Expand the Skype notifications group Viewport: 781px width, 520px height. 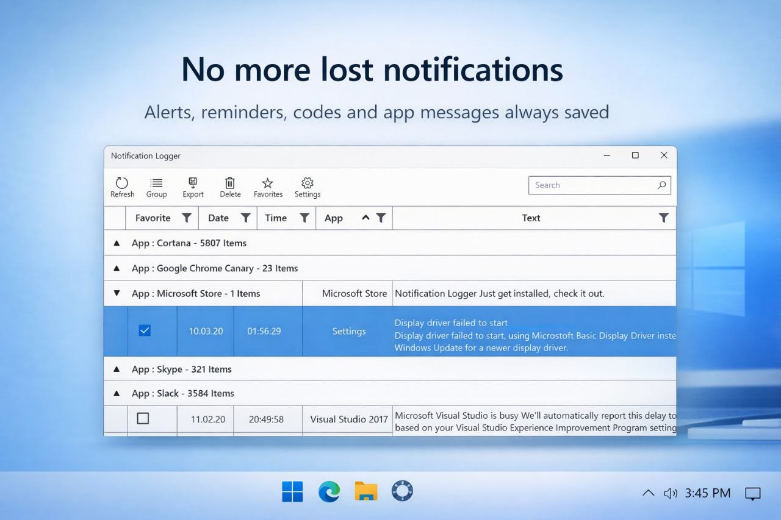tap(116, 369)
